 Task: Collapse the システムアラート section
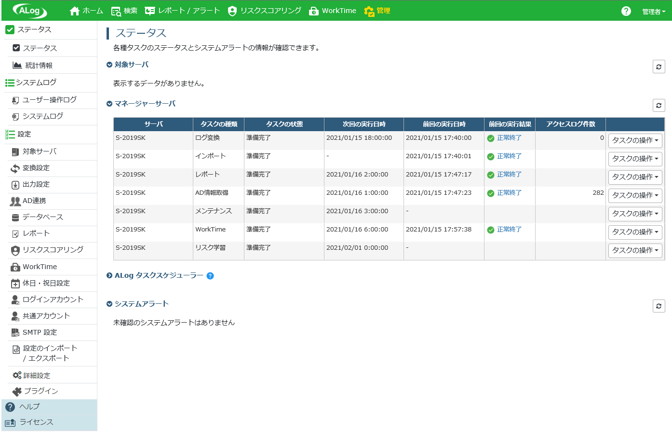(109, 304)
